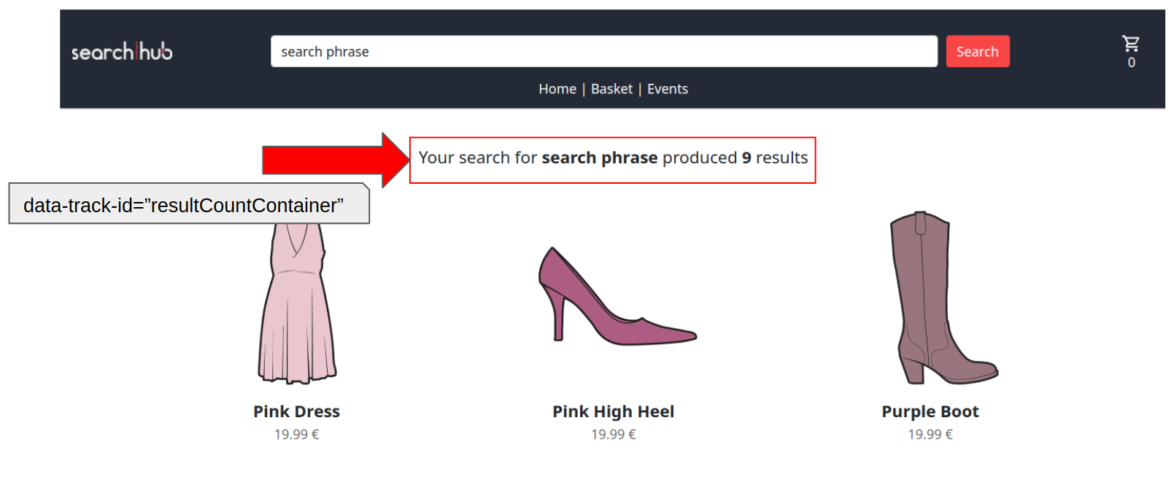1174x501 pixels.
Task: Open the shopping cart icon
Action: coord(1131,44)
